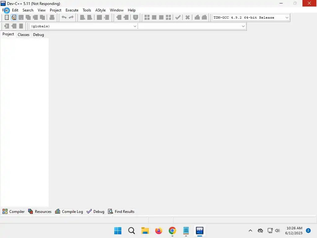Click the Dev-C++ icon in the taskbar
This screenshot has width=317, height=238.
(x=200, y=231)
